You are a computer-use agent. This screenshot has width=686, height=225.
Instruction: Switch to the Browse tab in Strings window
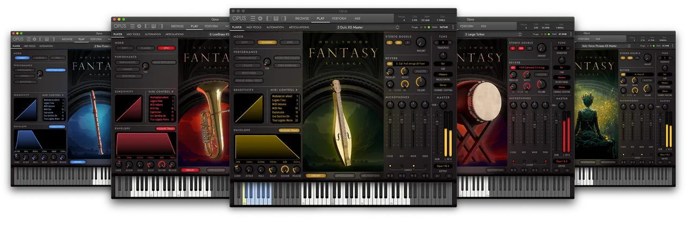302,19
